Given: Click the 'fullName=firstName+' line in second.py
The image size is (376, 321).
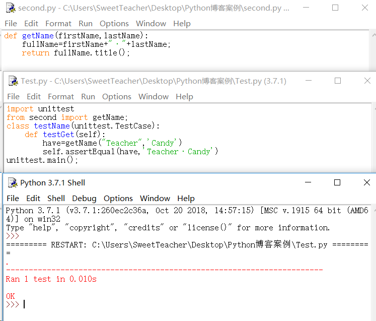Looking at the screenshot, I should coord(96,44).
